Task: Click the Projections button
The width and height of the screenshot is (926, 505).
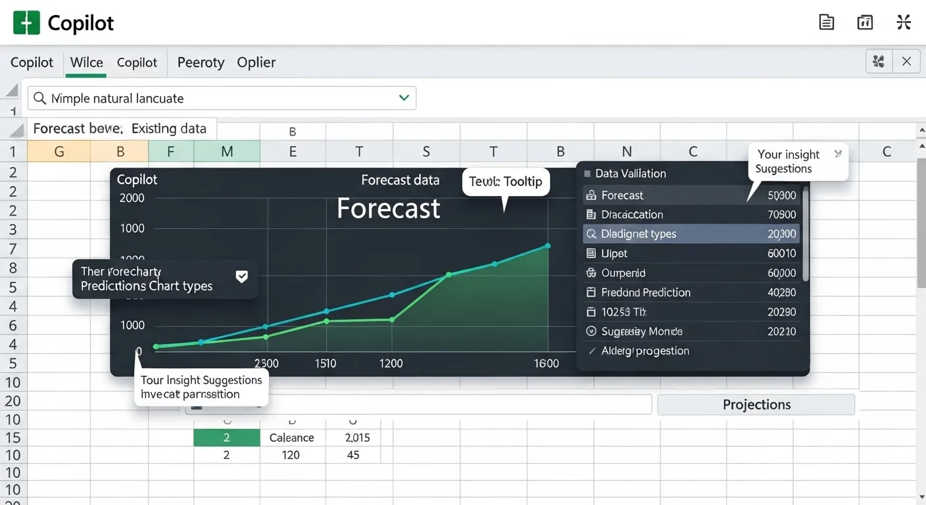Action: (756, 404)
